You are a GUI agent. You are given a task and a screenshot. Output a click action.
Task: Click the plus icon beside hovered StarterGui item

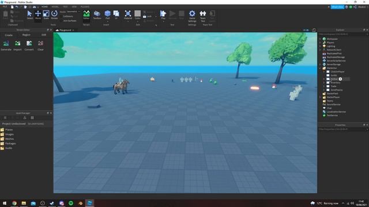click(x=340, y=79)
